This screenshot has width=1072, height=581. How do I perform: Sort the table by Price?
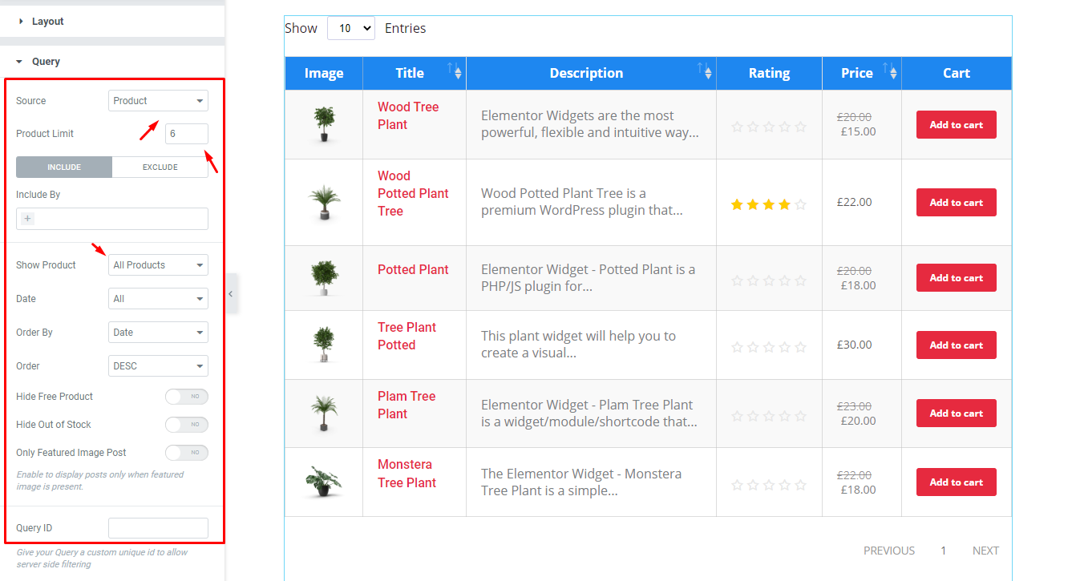click(x=888, y=73)
